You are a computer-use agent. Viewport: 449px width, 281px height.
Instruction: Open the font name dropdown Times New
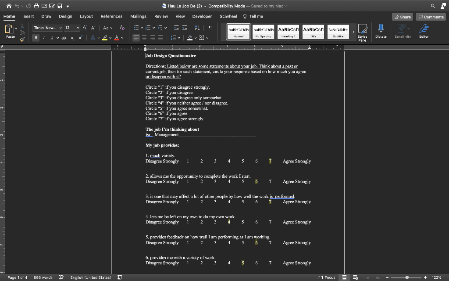(61, 28)
